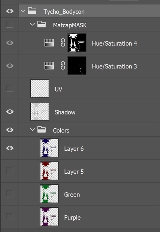Select the Hue/Saturation 3 black mask thumbnail
Screen dimensions: 160x232
pyautogui.click(x=77, y=65)
